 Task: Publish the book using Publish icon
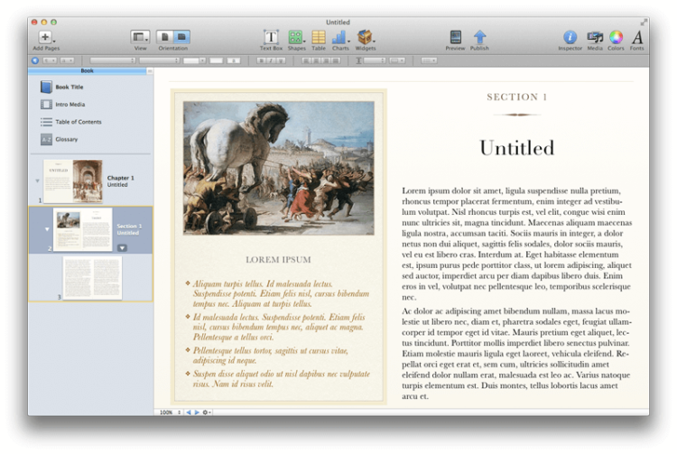479,37
